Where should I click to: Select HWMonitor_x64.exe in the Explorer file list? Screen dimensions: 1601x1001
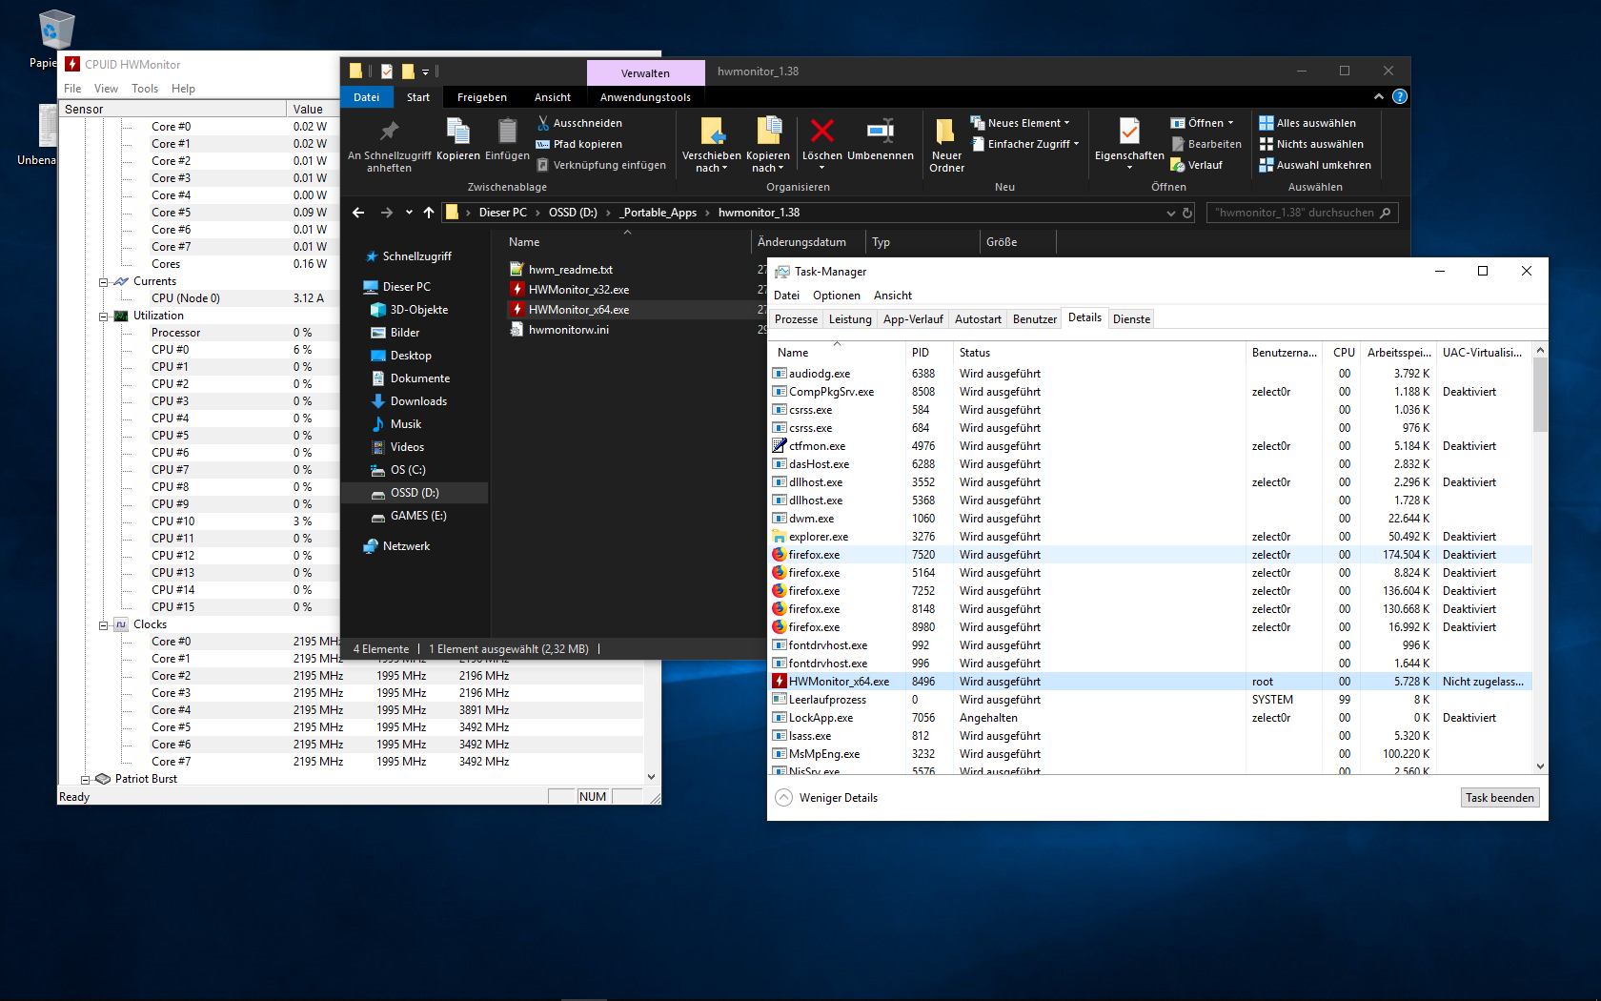coord(578,310)
